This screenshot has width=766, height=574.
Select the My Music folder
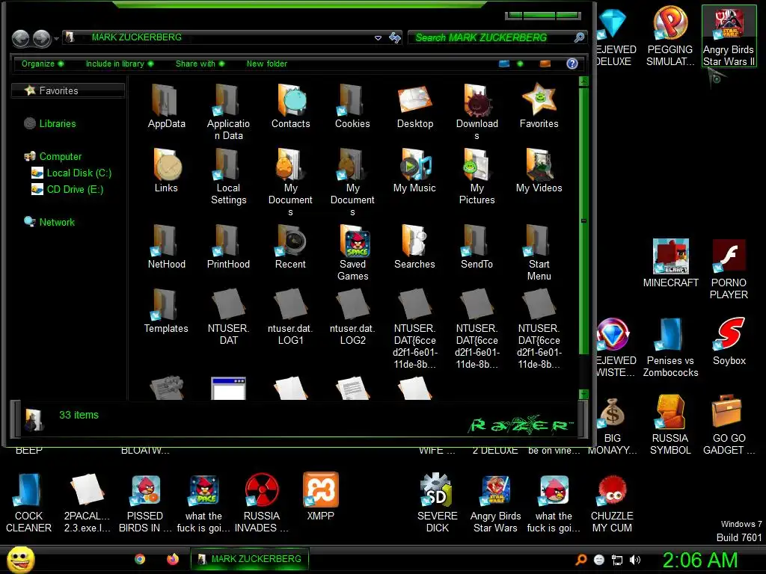[x=414, y=170]
